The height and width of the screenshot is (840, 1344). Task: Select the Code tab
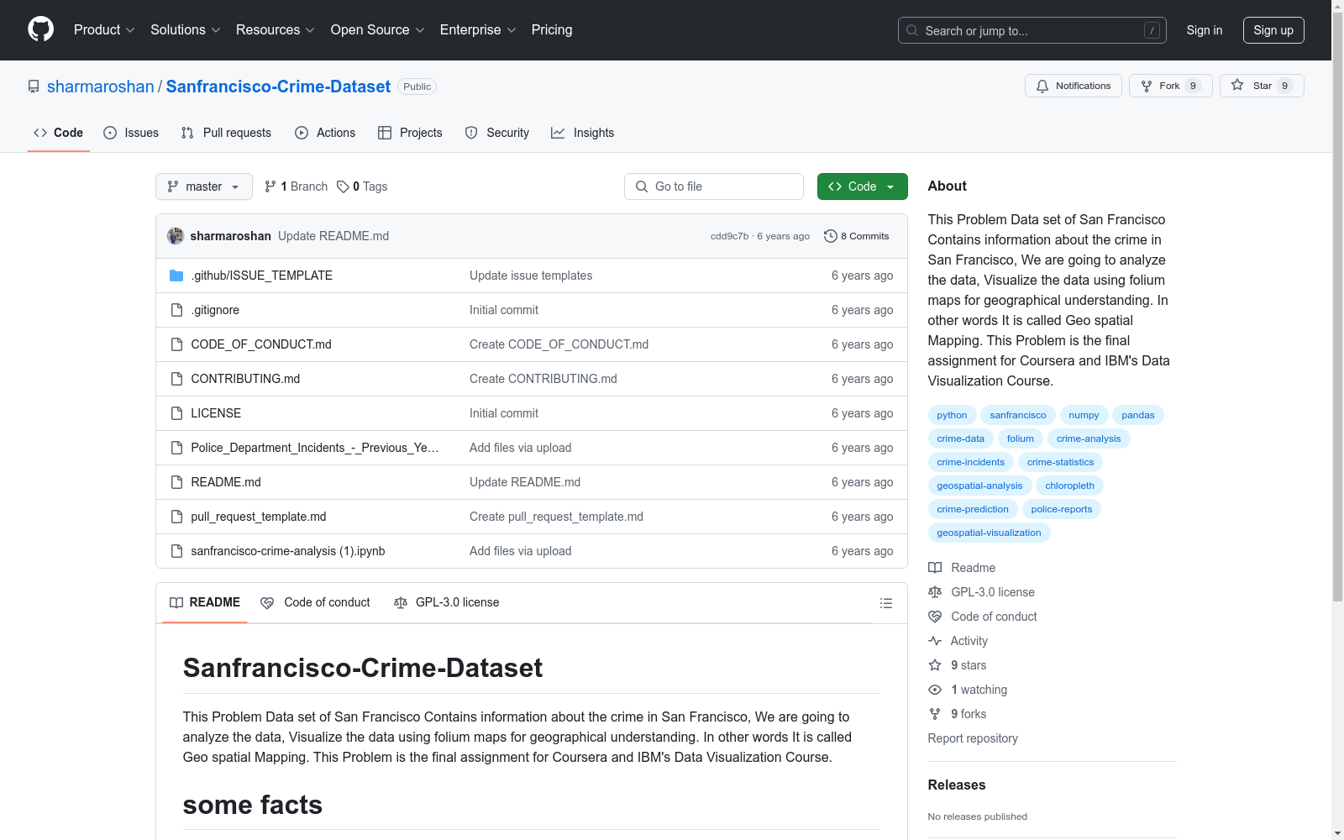(59, 133)
